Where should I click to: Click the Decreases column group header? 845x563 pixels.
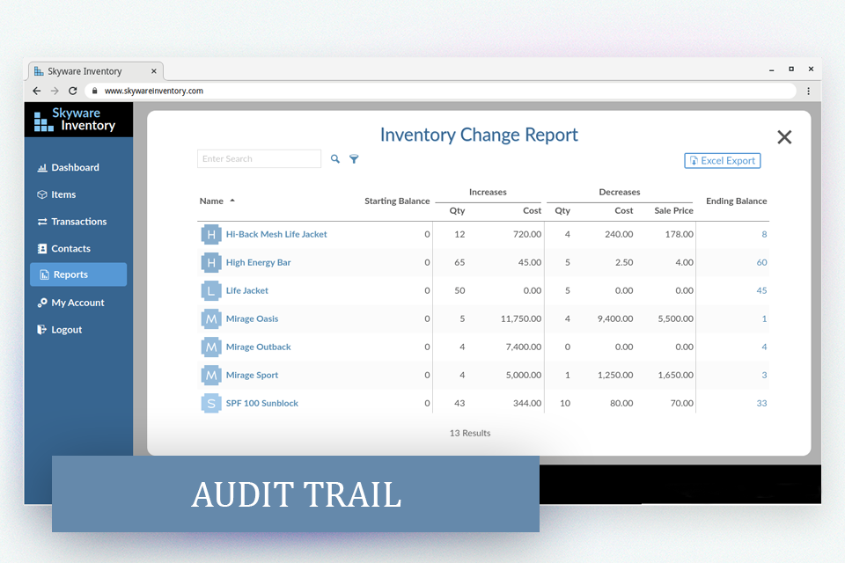[620, 192]
